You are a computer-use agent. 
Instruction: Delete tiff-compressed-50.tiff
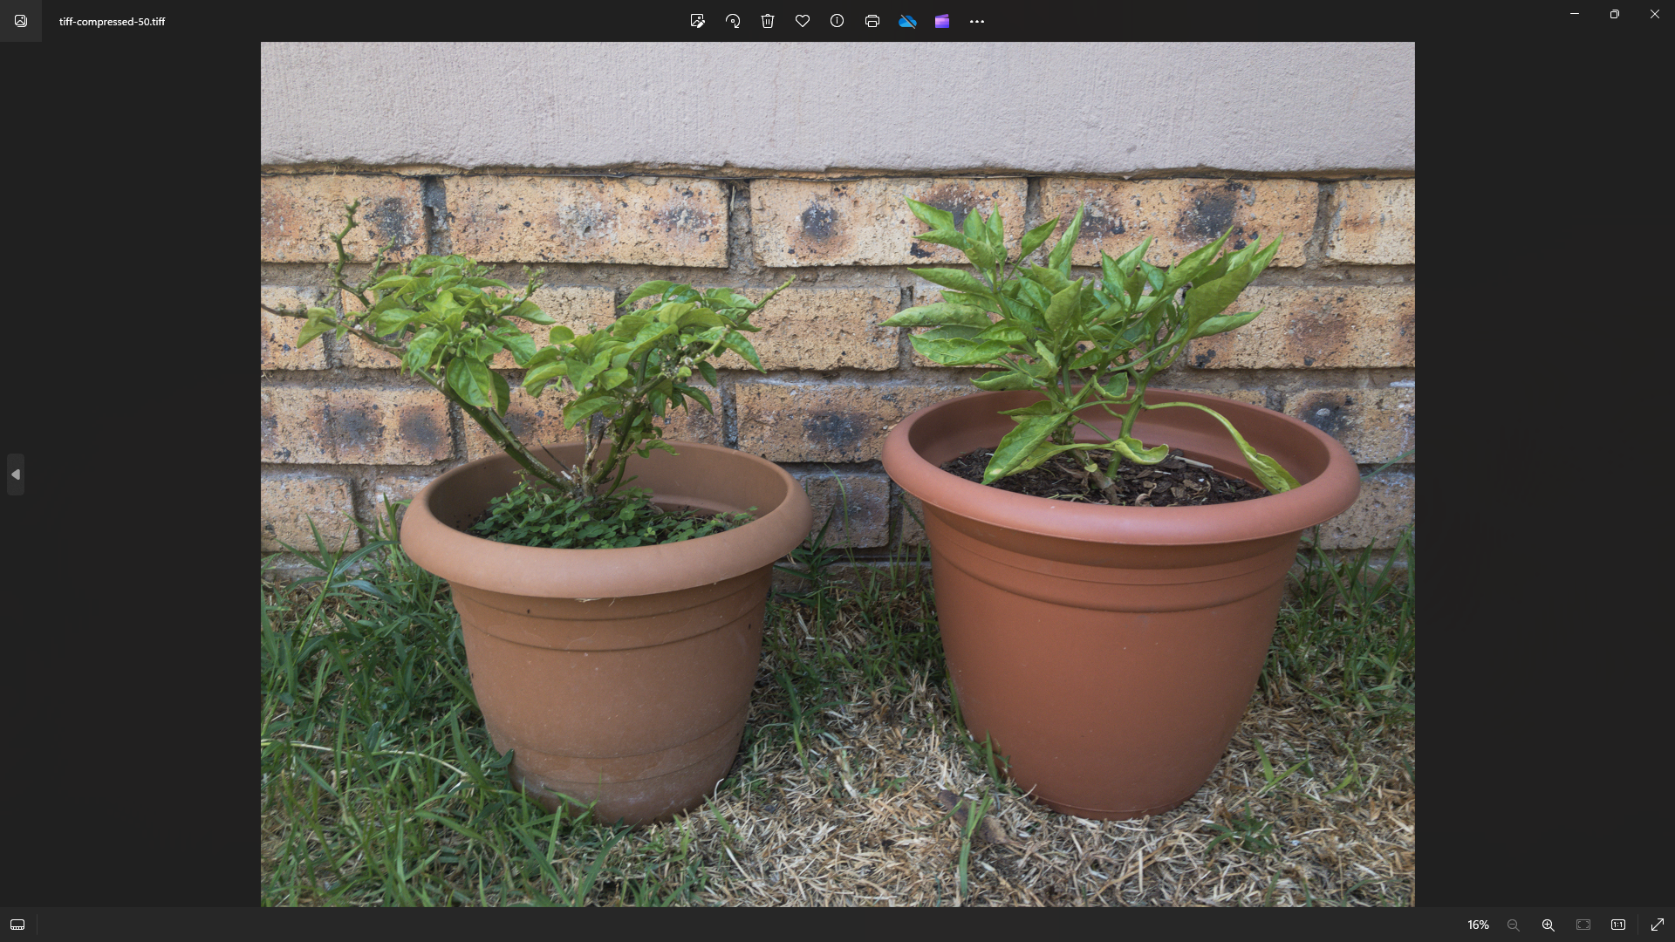tap(768, 21)
